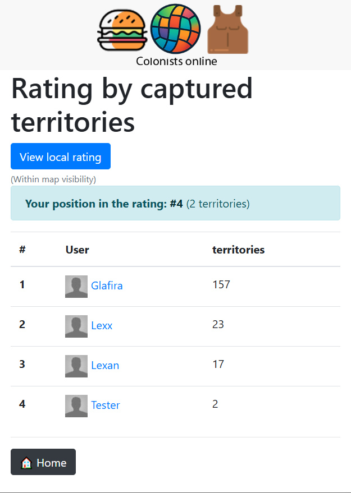Screen dimensions: 351x493
Task: Click the colorful globe map icon
Action: (176, 29)
